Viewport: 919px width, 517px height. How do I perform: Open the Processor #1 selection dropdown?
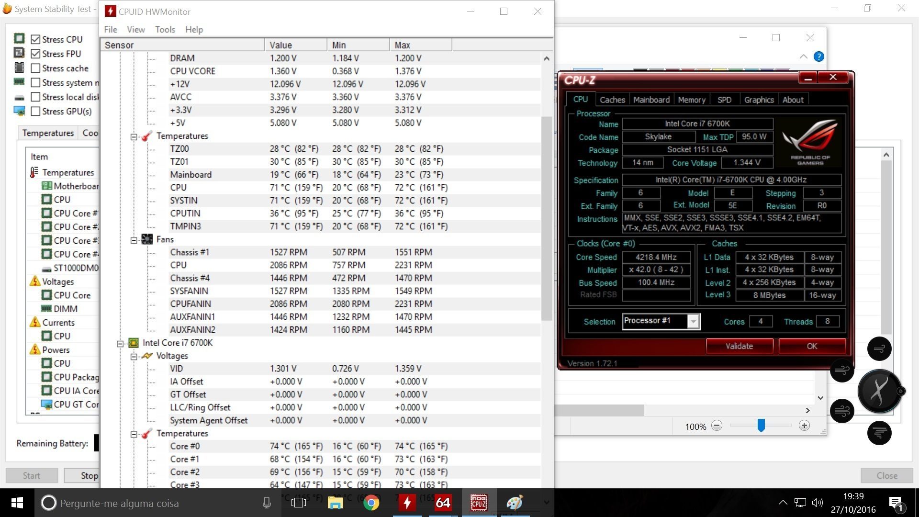coord(693,321)
